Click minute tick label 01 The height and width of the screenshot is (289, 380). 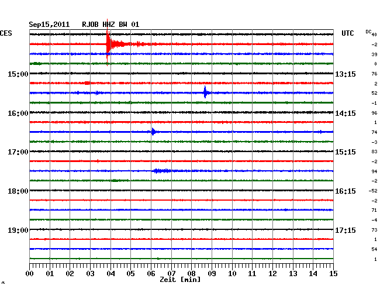tap(50, 273)
